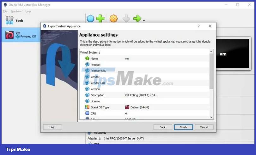The width and height of the screenshot is (256, 155).
Task: Click 'Kali Rolling (2023.2) x64...' description value
Action: tap(141, 95)
